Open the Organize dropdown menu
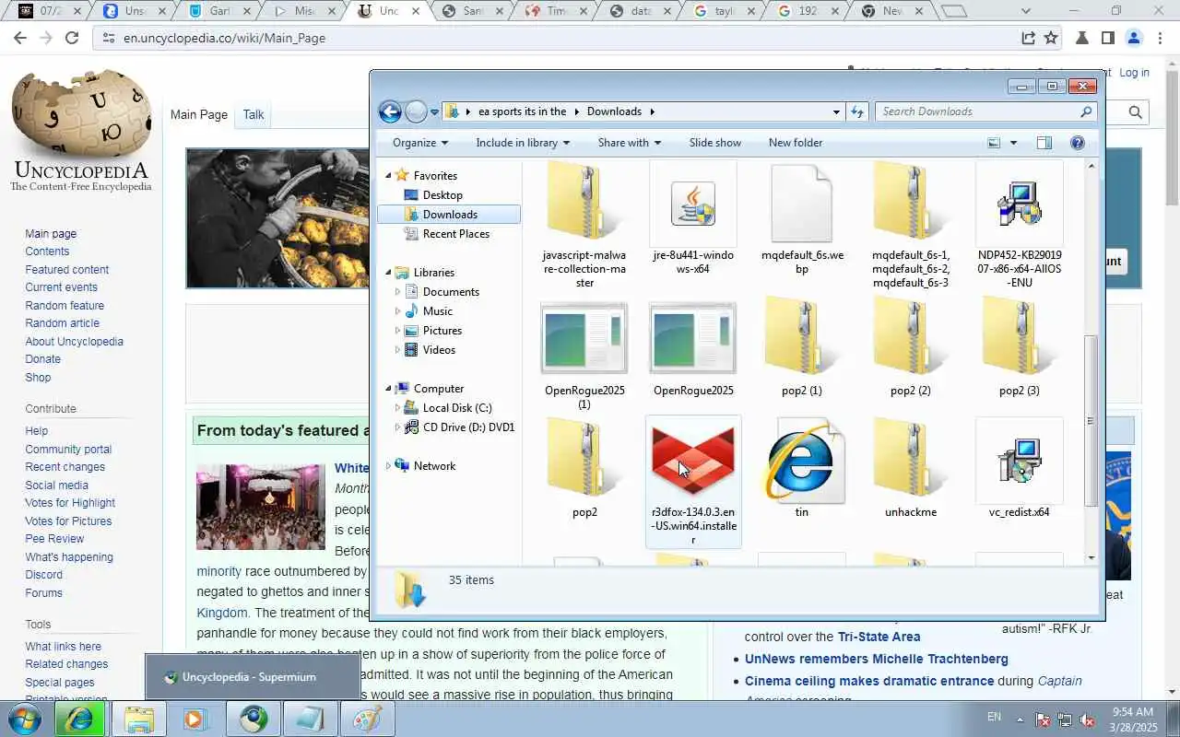The height and width of the screenshot is (737, 1180). (420, 143)
